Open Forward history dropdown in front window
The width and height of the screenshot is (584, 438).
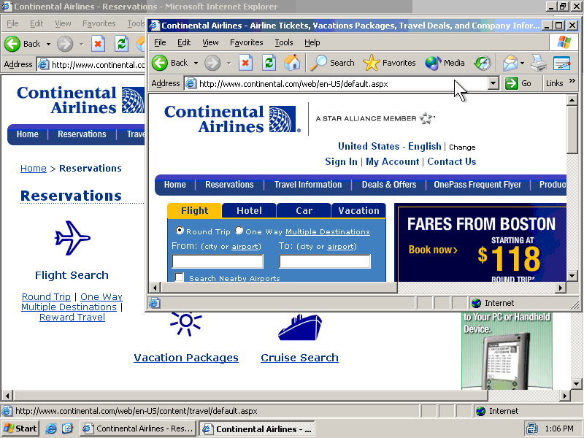point(229,63)
